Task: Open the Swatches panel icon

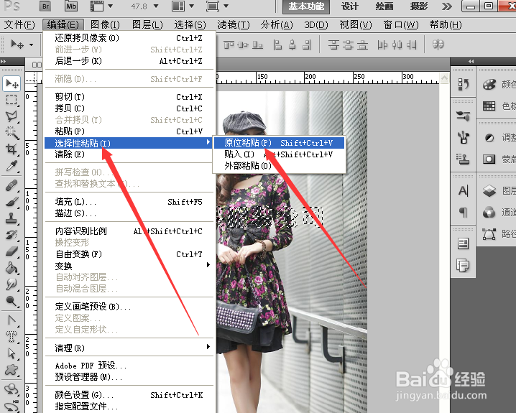Action: [x=489, y=106]
